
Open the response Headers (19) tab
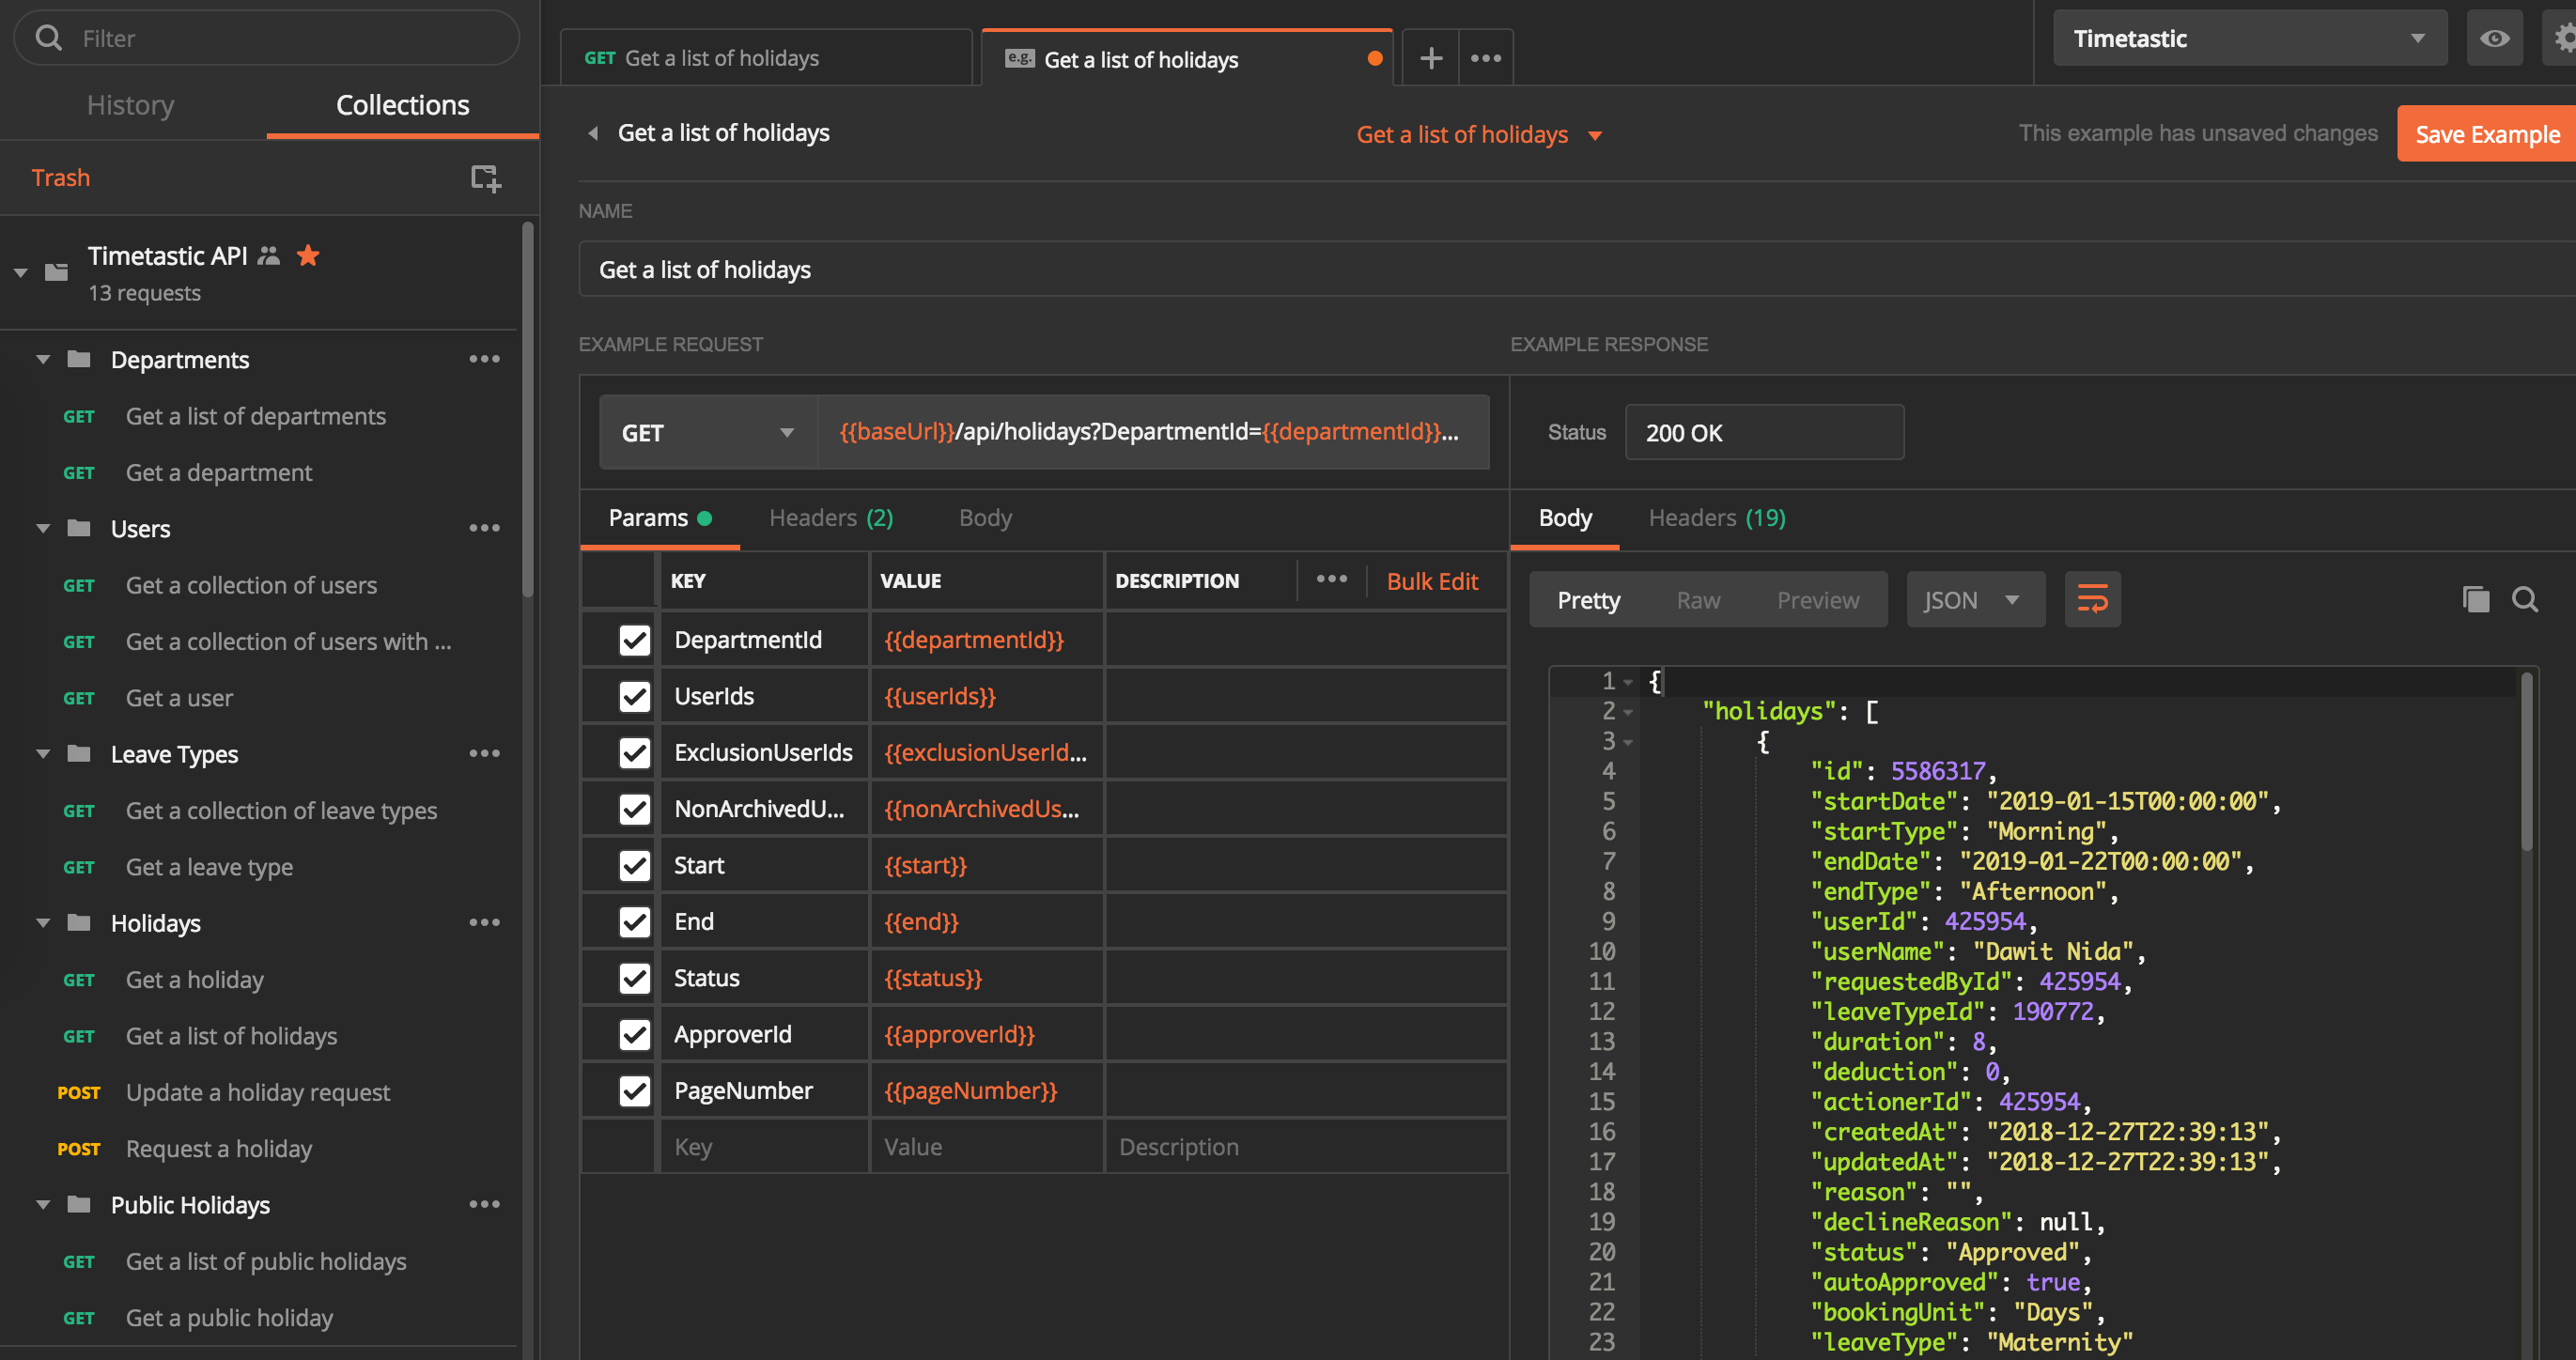click(1716, 518)
